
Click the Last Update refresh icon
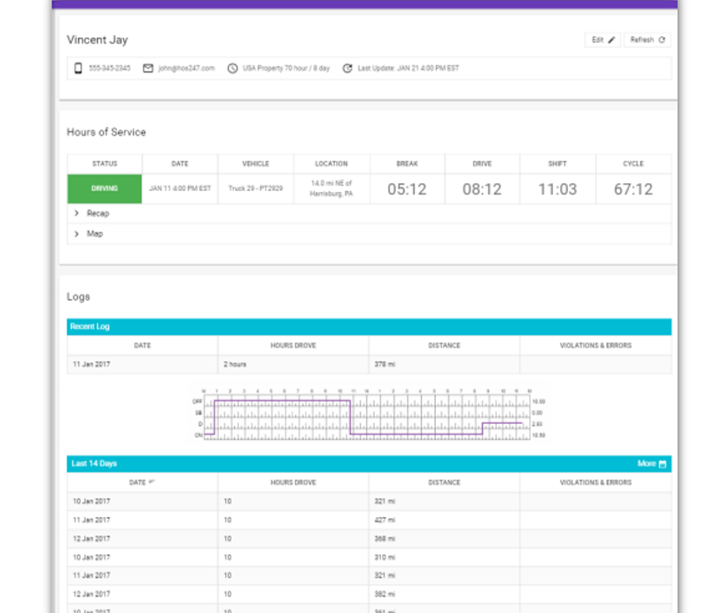point(347,68)
